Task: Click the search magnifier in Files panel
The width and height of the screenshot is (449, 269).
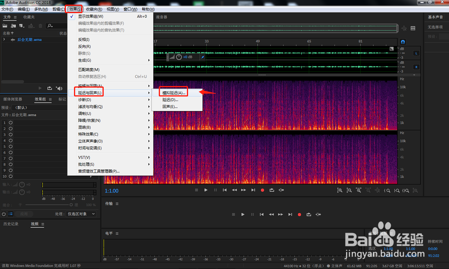Action: pyautogui.click(x=50, y=26)
